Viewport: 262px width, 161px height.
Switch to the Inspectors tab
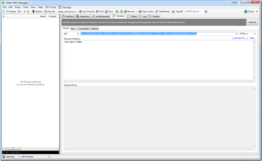click(x=83, y=16)
